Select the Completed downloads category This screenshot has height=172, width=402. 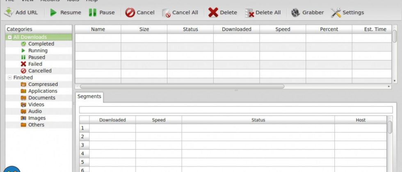pos(41,44)
